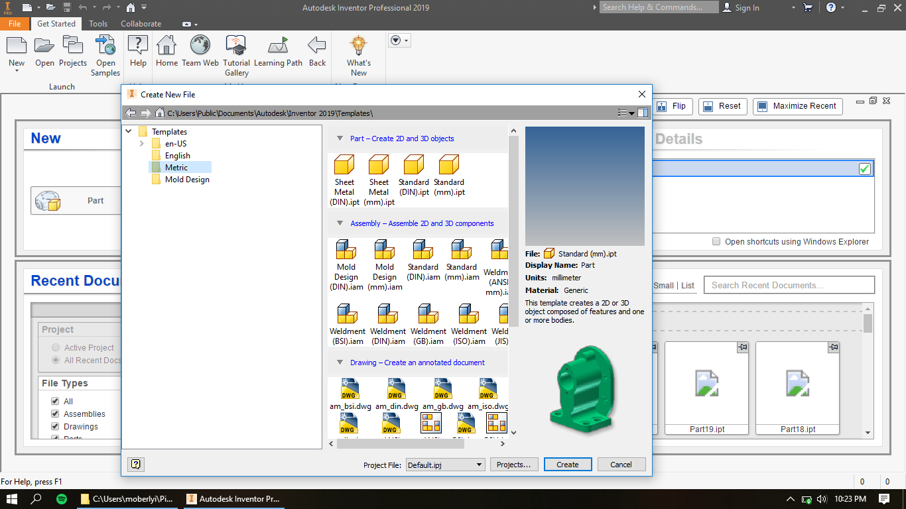The image size is (906, 509).
Task: Collapse the Drawing template section
Action: coord(340,363)
